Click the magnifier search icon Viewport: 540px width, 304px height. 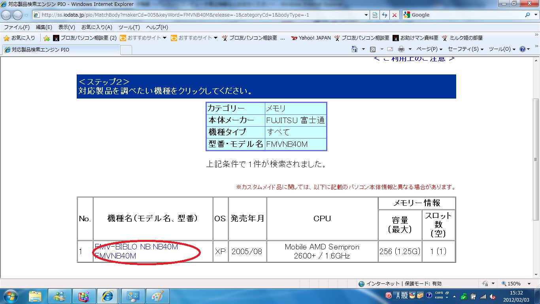click(x=527, y=15)
